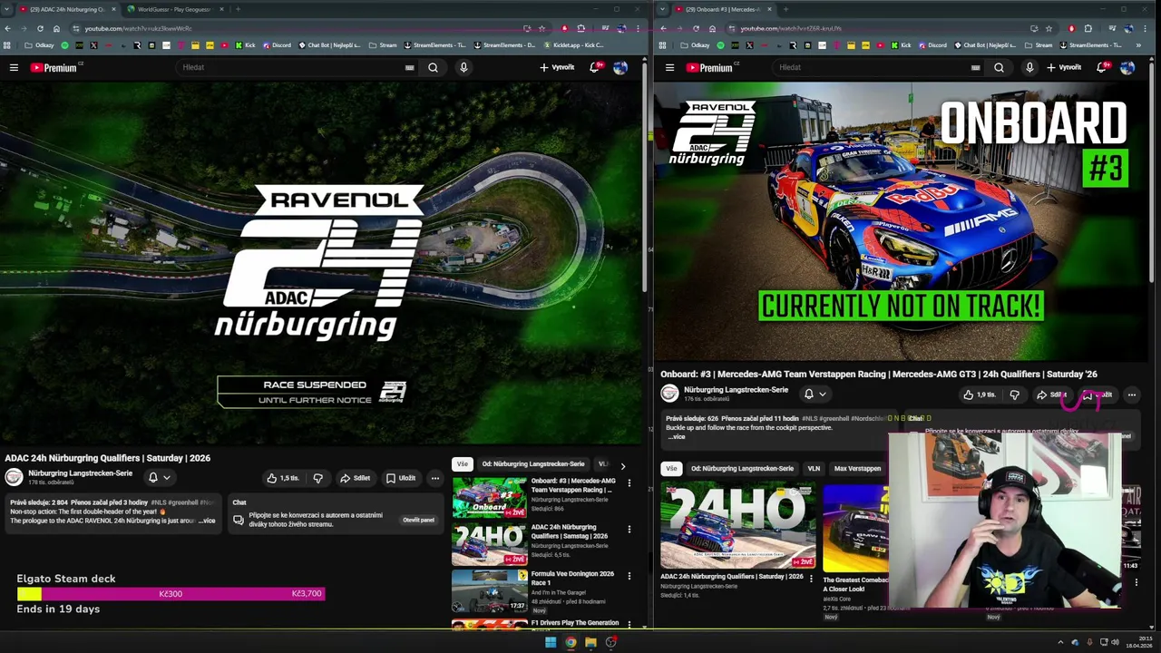Dislike the ADAC 24h Qualifiers video
Screen dimensions: 1161x653
pos(317,478)
